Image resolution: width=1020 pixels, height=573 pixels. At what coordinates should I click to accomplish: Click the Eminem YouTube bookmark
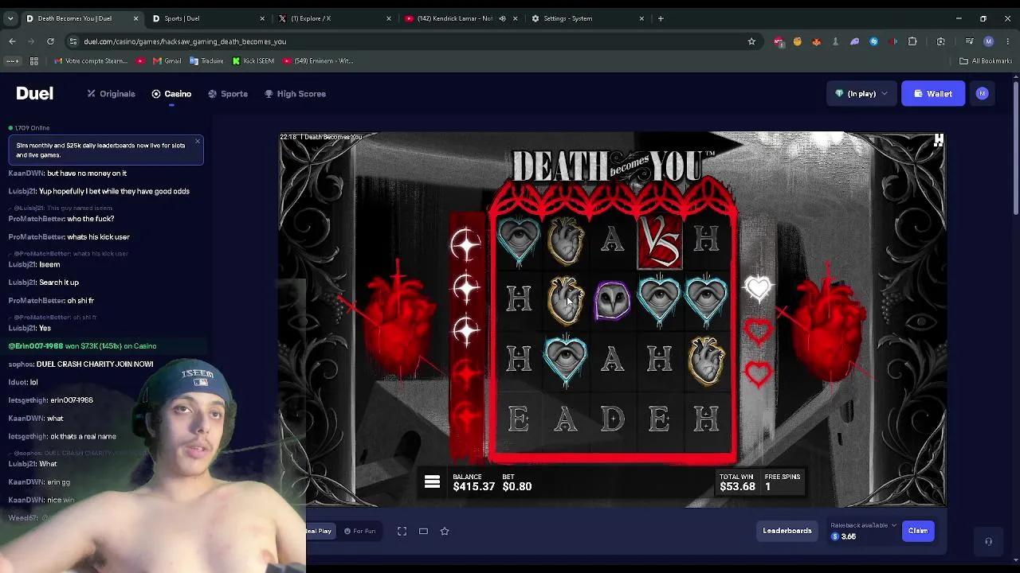tap(318, 60)
